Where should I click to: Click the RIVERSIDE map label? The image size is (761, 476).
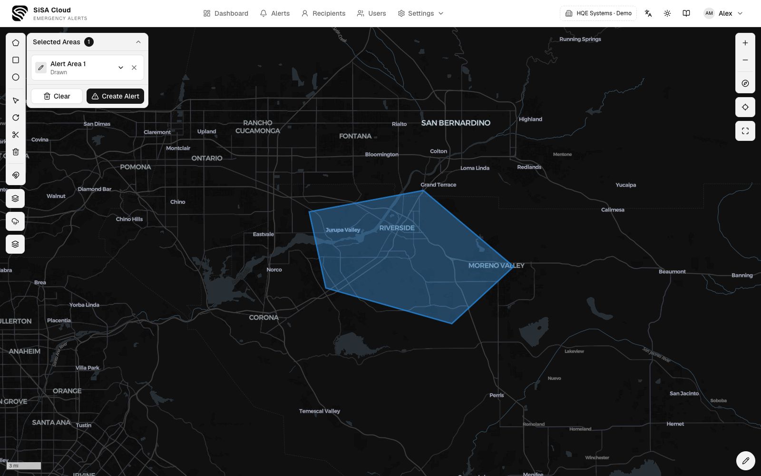[397, 228]
